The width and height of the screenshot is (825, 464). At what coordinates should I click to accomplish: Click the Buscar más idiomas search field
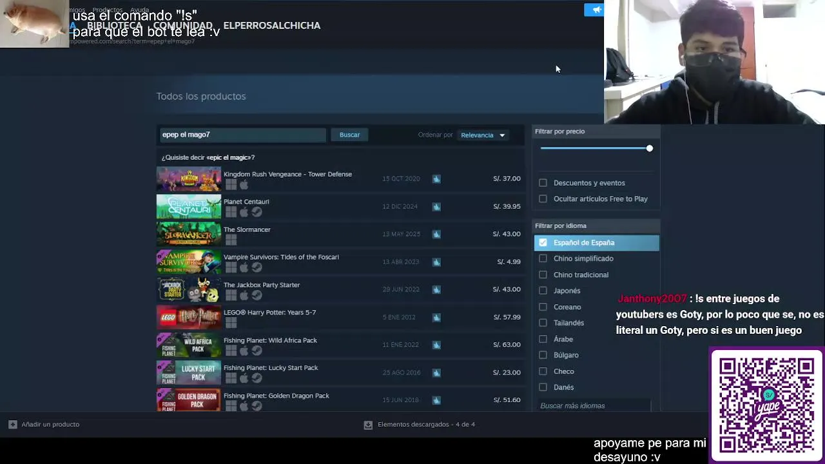594,406
